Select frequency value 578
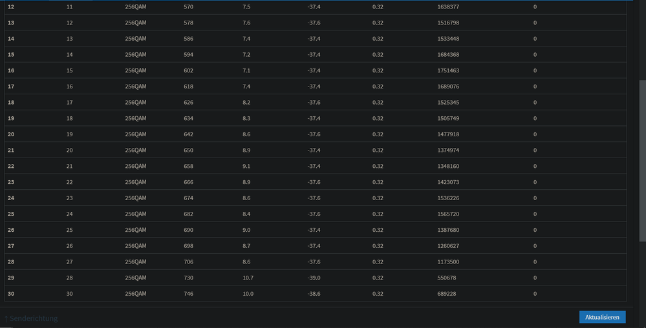The width and height of the screenshot is (646, 328). (x=188, y=23)
